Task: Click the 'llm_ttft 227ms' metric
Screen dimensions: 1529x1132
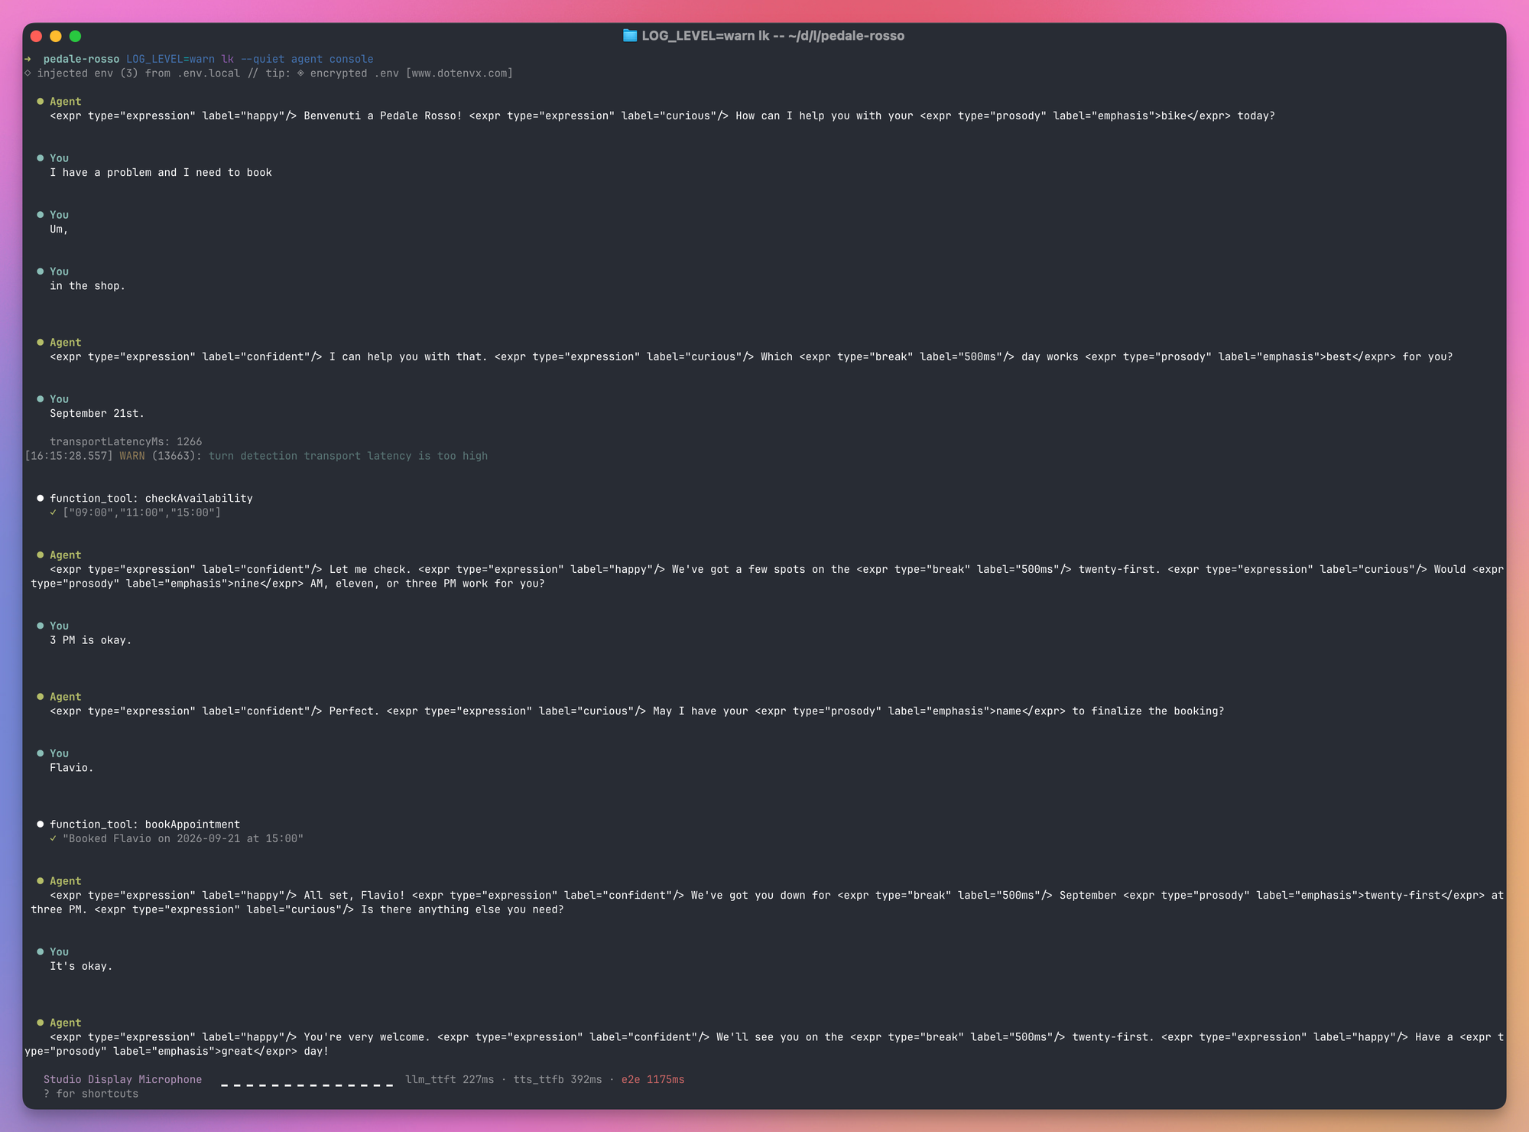Action: click(x=450, y=1080)
